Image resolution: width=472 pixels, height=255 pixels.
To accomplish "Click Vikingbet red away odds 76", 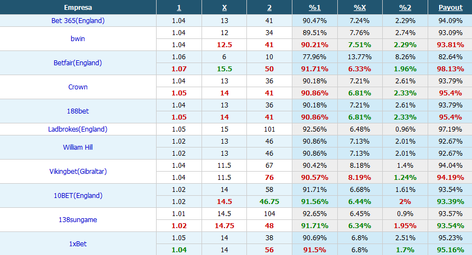I will (269, 178).
